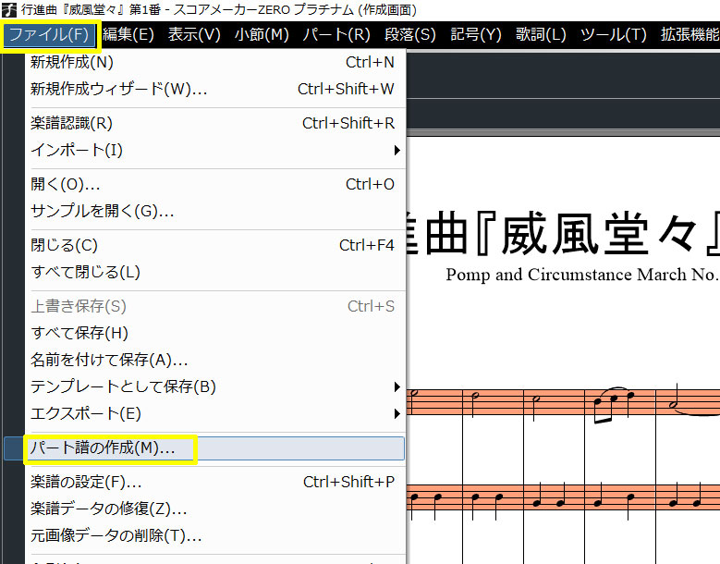Open the 小節(M) menu

(x=262, y=35)
